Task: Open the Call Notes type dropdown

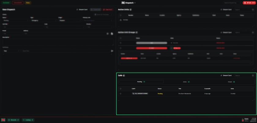Action: [11, 51]
